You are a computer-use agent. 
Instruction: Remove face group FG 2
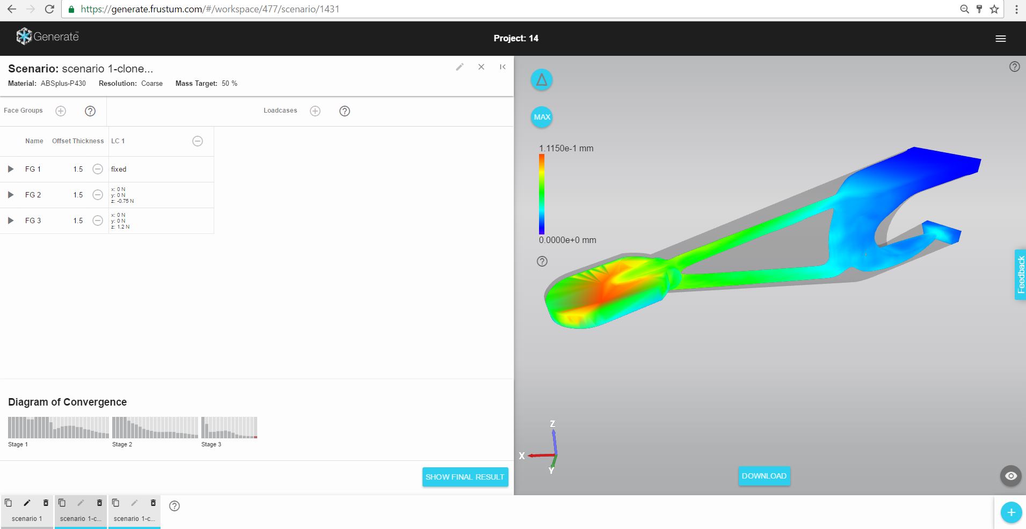98,195
